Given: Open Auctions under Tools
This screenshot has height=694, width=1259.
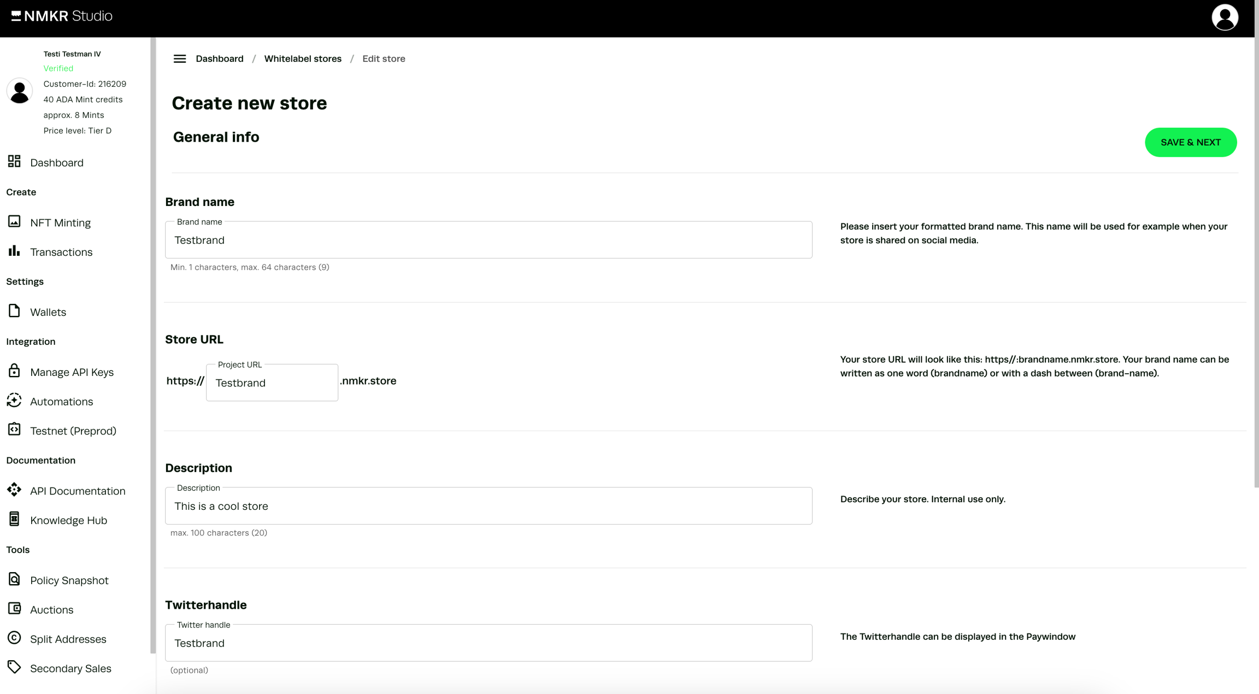Looking at the screenshot, I should coord(51,610).
